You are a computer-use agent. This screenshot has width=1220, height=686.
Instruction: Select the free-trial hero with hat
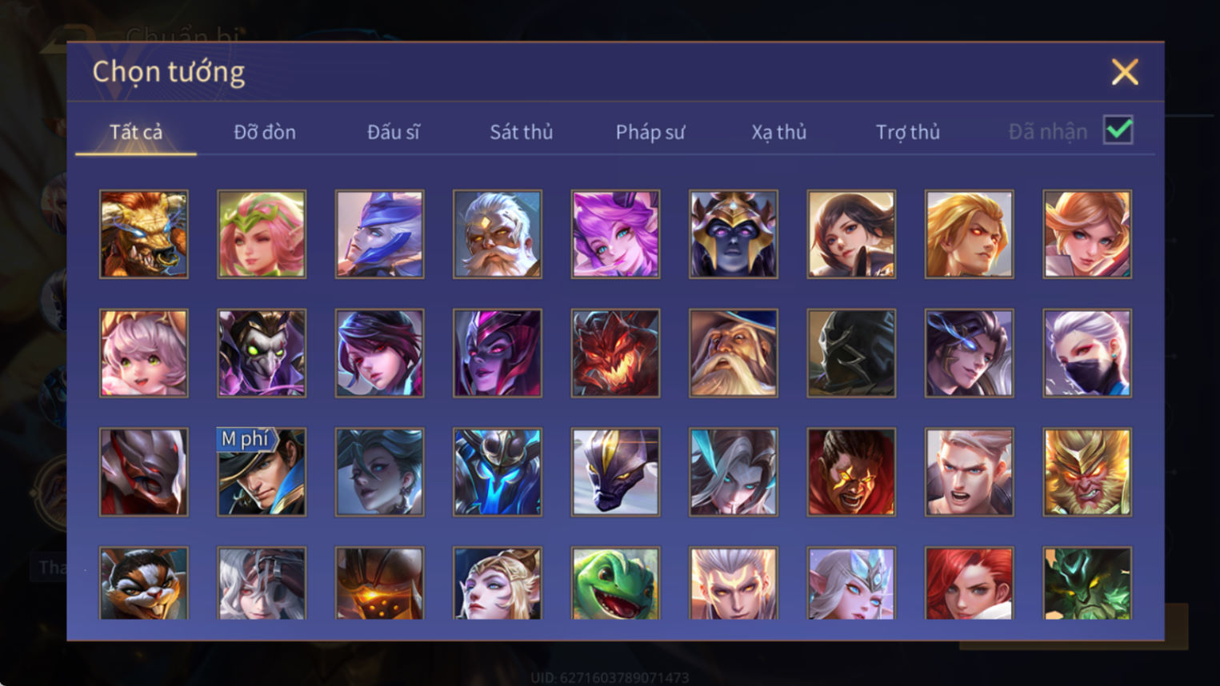pyautogui.click(x=262, y=472)
